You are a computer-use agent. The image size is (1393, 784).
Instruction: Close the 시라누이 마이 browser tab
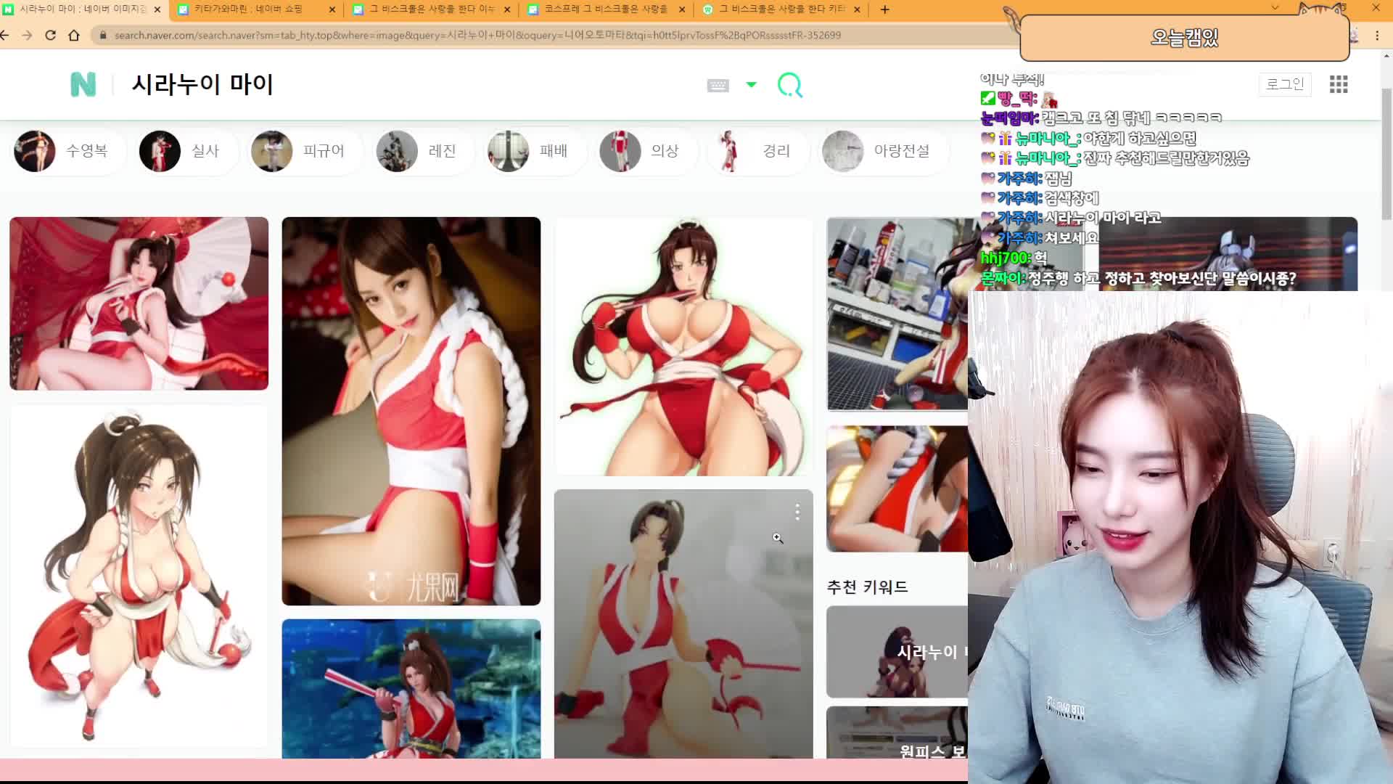point(157,9)
